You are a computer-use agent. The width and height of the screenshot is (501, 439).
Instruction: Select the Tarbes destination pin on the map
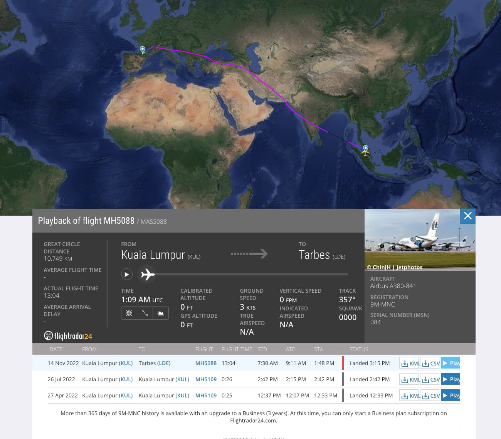[143, 50]
